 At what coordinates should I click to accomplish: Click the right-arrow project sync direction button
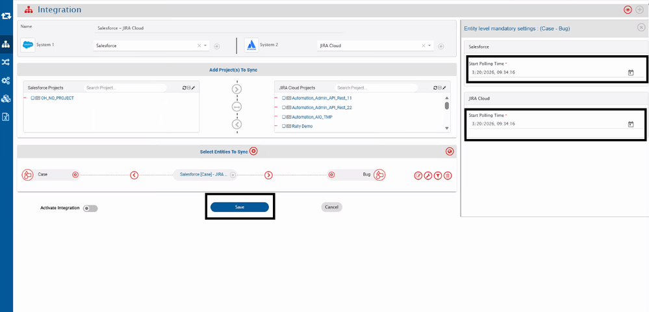pos(236,89)
